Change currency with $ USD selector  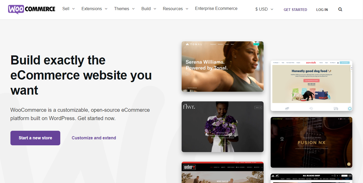pyautogui.click(x=264, y=9)
